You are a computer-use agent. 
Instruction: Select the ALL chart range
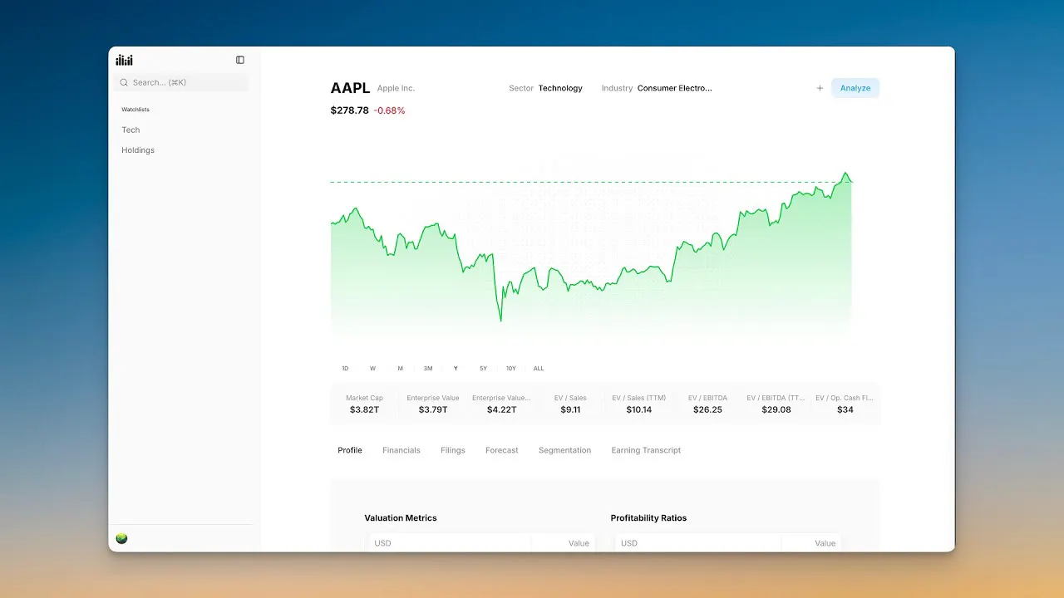539,368
